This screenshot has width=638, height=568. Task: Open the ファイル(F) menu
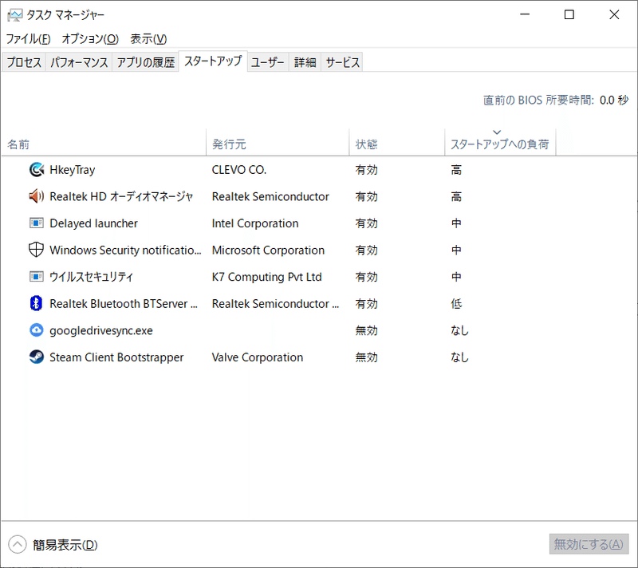point(28,39)
